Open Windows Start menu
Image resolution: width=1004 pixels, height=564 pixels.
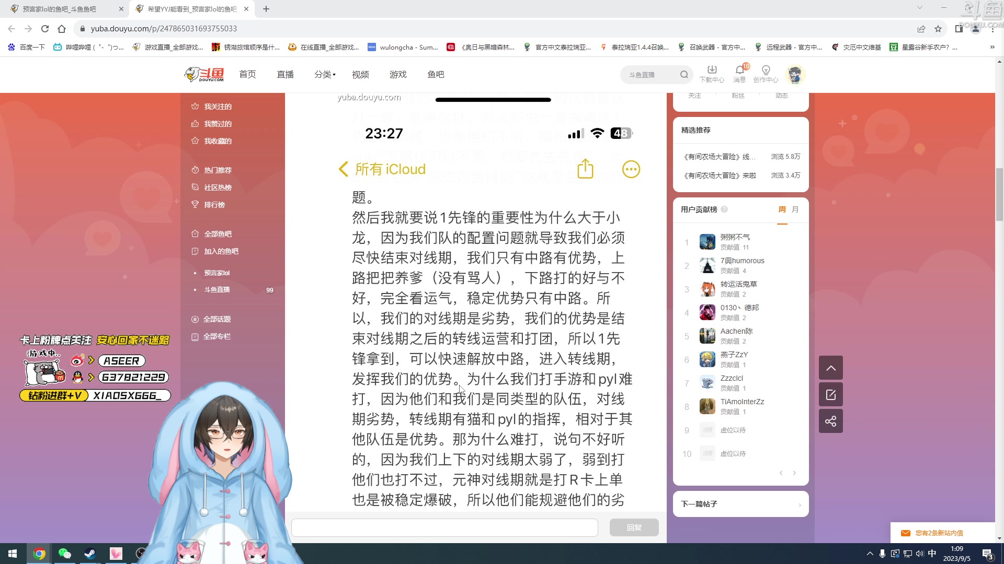pos(13,554)
